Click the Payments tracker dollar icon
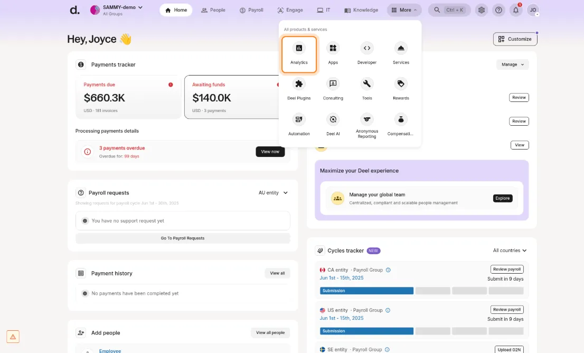This screenshot has height=353, width=584. click(x=81, y=64)
